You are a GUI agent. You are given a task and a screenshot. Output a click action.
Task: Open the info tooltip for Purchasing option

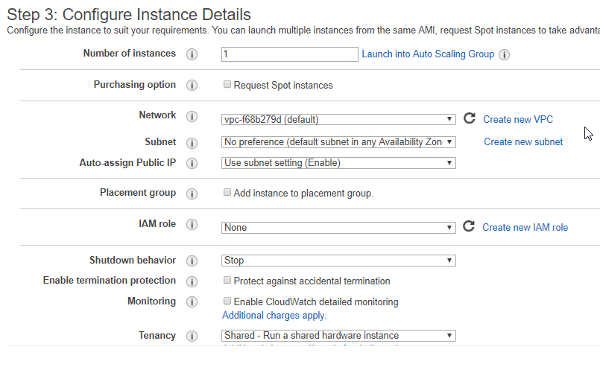[192, 86]
